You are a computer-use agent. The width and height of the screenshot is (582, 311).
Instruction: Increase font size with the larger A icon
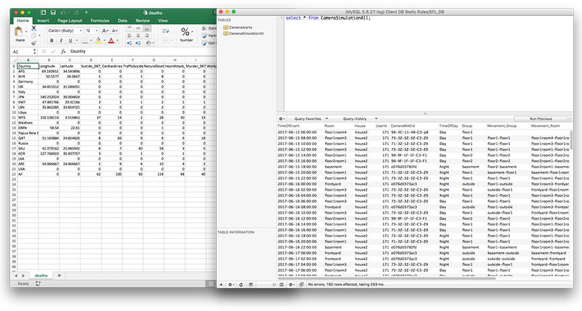tap(105, 31)
